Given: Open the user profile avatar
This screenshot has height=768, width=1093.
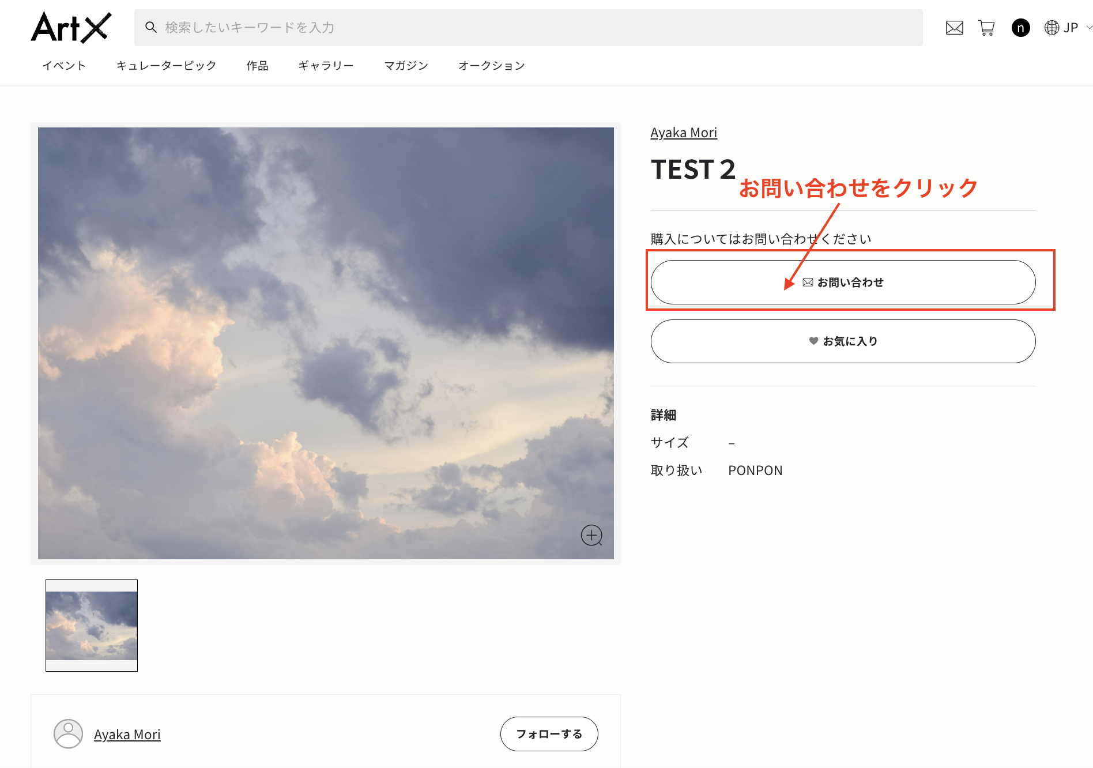Looking at the screenshot, I should tap(1020, 28).
